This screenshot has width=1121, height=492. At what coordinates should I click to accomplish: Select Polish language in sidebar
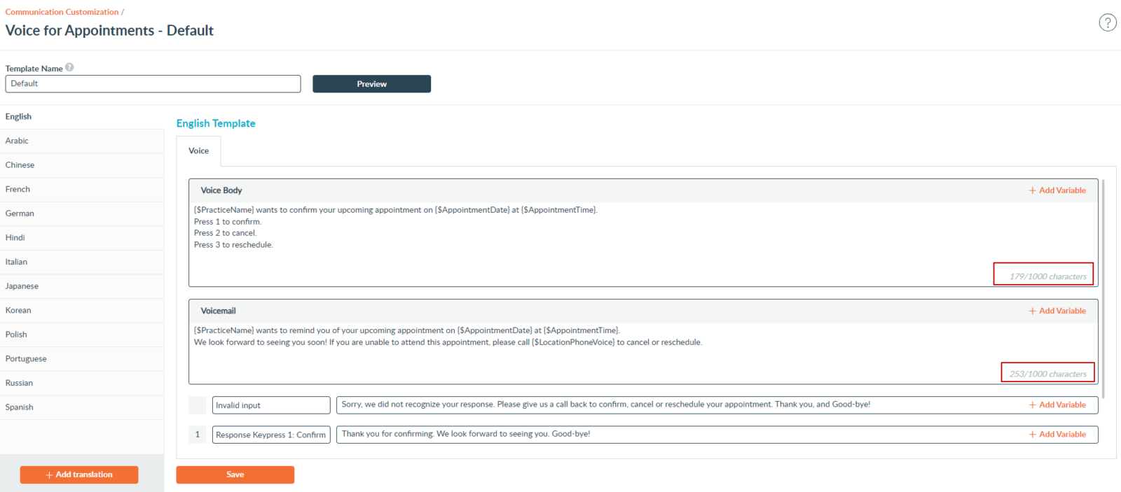pos(82,335)
